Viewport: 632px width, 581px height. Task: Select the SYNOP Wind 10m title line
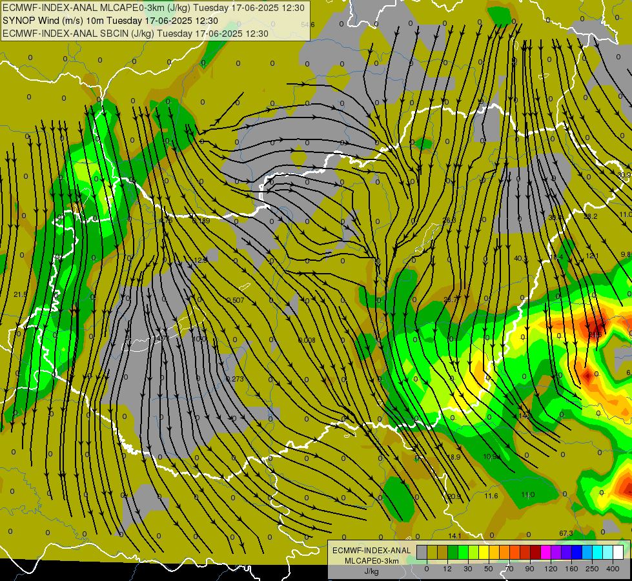pyautogui.click(x=110, y=21)
